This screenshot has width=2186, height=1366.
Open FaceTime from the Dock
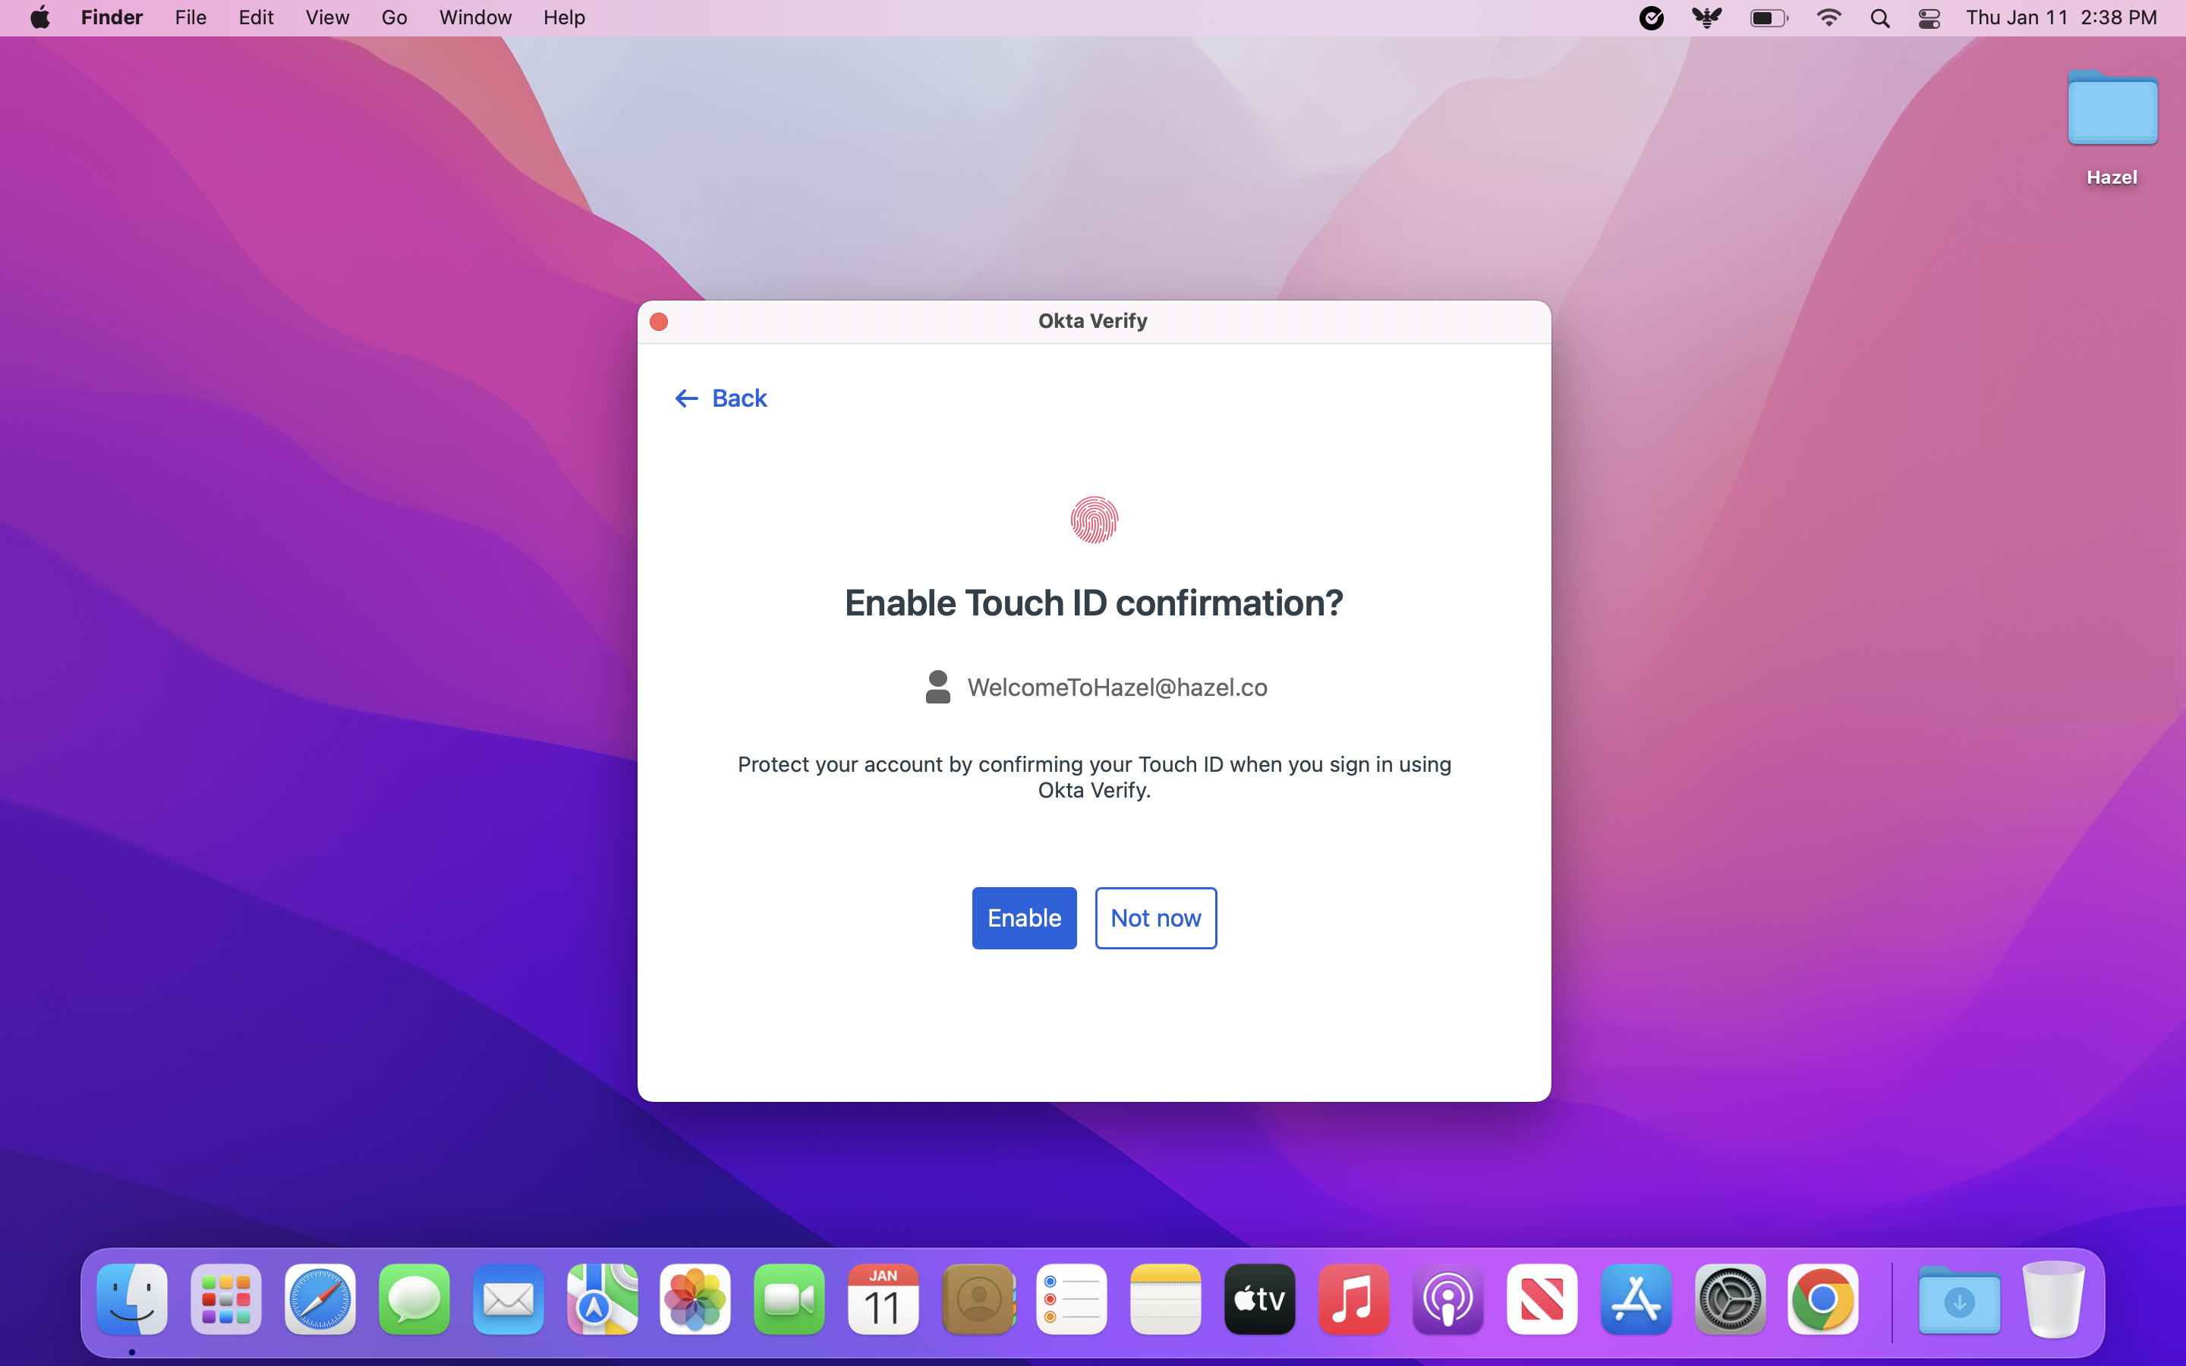click(x=789, y=1299)
